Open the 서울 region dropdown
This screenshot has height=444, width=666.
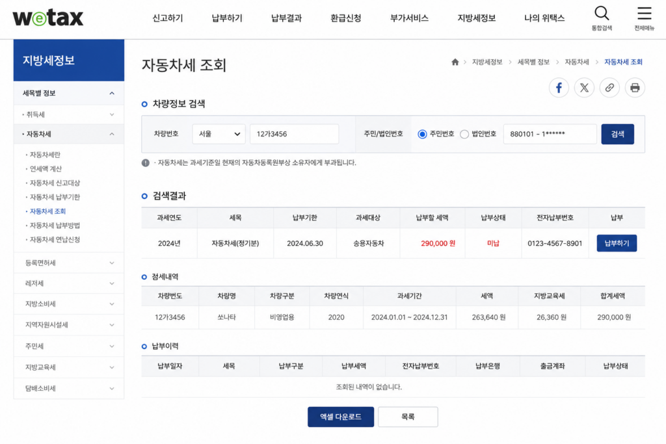pyautogui.click(x=219, y=134)
